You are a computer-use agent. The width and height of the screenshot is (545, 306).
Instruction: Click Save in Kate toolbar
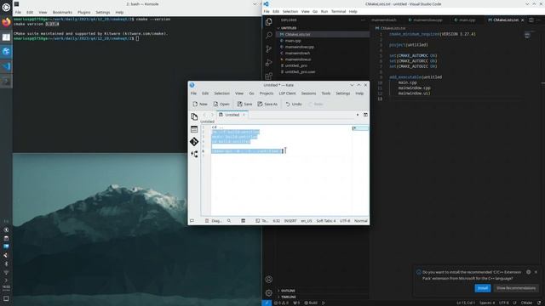(x=244, y=104)
